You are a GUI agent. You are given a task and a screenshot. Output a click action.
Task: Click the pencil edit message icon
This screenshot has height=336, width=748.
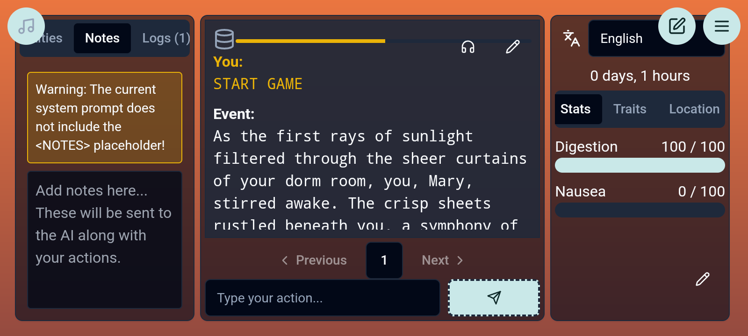click(512, 47)
